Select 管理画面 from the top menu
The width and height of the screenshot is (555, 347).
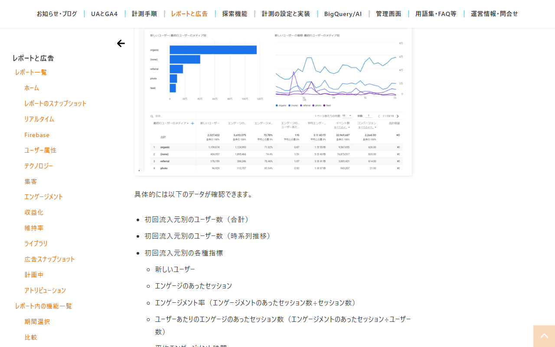point(388,14)
